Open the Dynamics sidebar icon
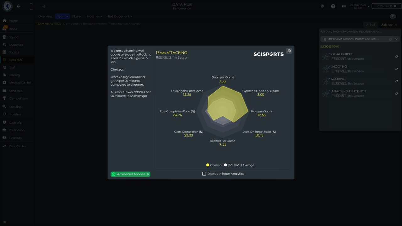Viewport: 402px width, 226px height. 4,45
